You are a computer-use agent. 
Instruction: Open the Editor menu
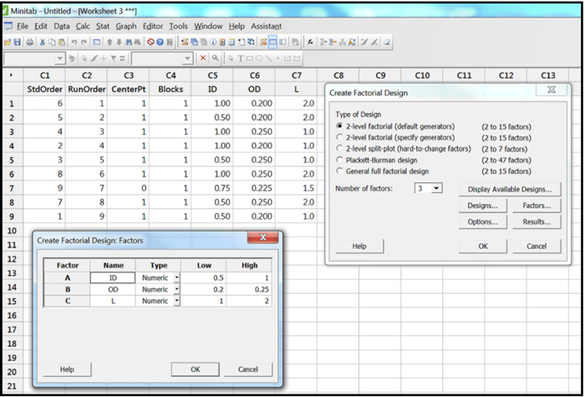click(153, 27)
